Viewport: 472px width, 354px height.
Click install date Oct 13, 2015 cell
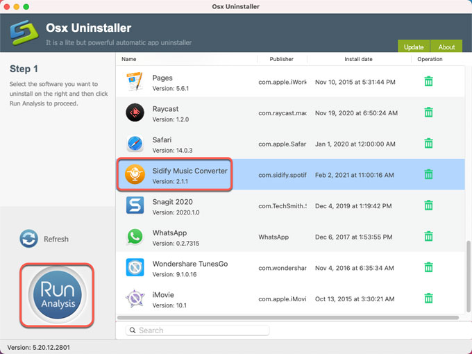[355, 299]
